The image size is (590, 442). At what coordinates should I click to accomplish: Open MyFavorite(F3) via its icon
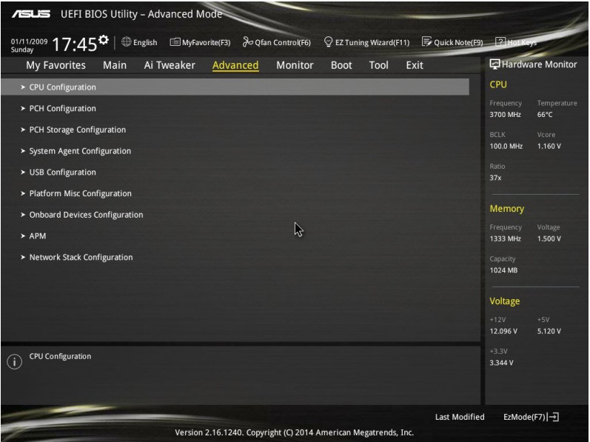coord(175,41)
